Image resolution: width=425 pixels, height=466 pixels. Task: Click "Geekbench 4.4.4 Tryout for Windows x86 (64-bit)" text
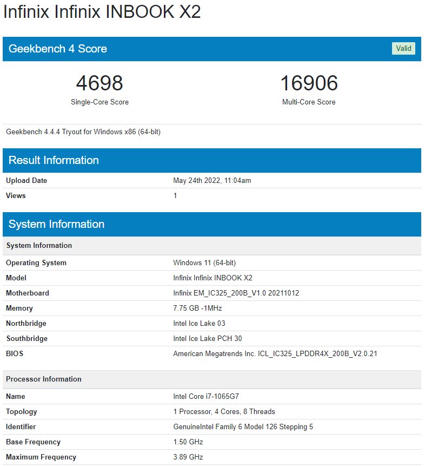click(83, 132)
